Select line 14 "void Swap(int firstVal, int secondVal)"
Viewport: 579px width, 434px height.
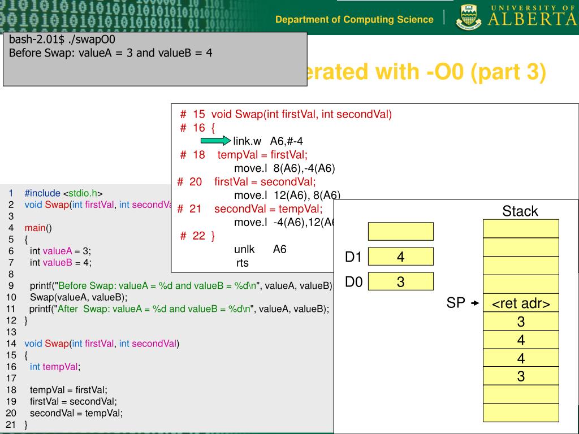pos(102,344)
